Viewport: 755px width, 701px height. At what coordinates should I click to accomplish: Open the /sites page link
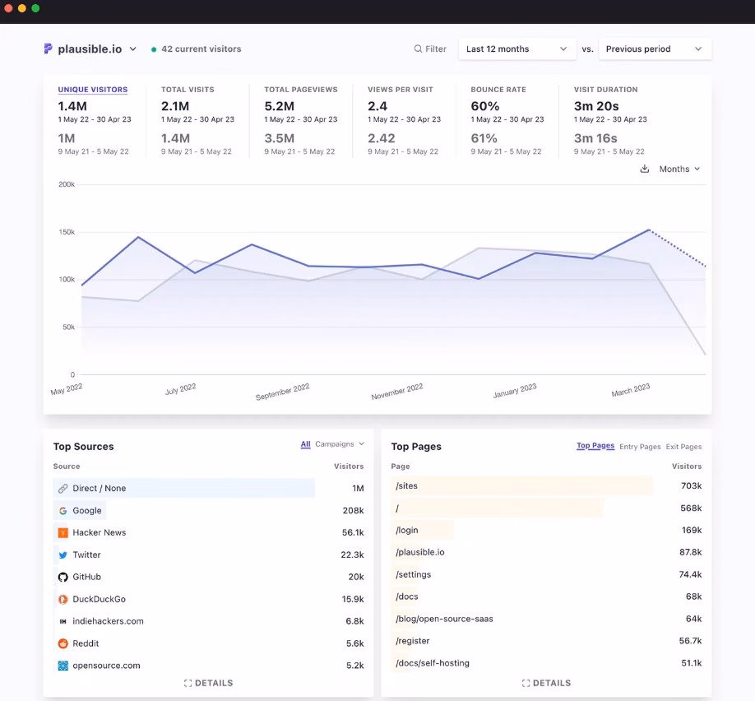(406, 485)
